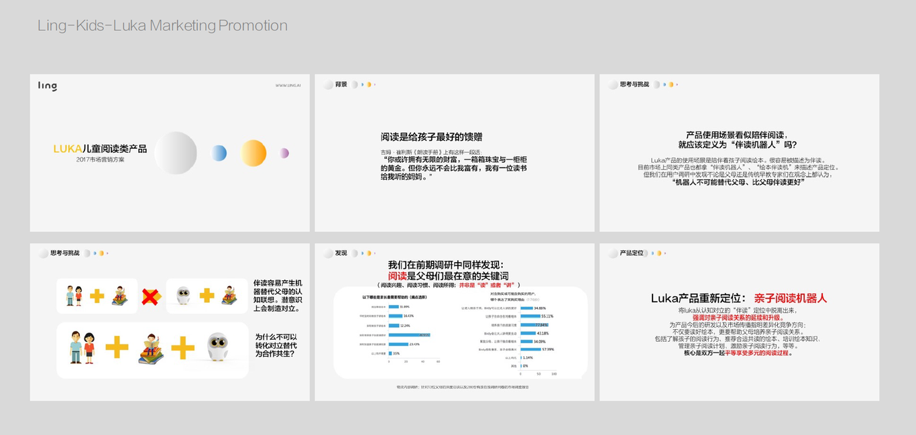The height and width of the screenshot is (435, 916).
Task: Click the '发现' slide header label
Action: coord(341,253)
